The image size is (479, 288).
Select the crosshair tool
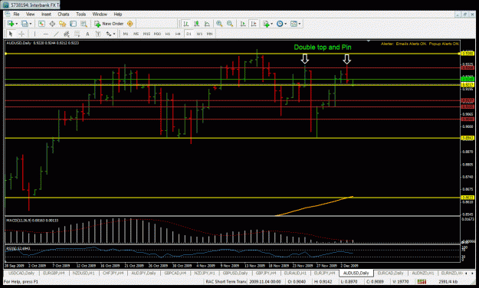(x=21, y=34)
